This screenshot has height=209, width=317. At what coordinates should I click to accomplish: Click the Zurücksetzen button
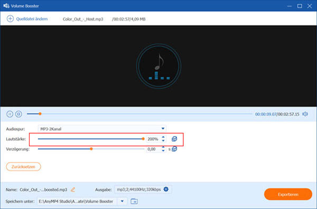pos(23,167)
